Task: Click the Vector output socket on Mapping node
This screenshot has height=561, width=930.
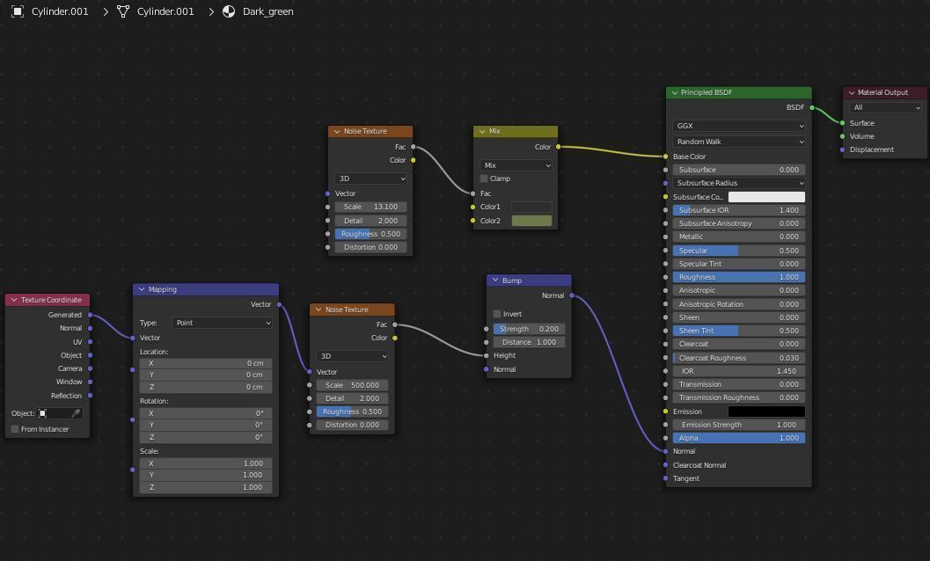Action: (x=280, y=304)
